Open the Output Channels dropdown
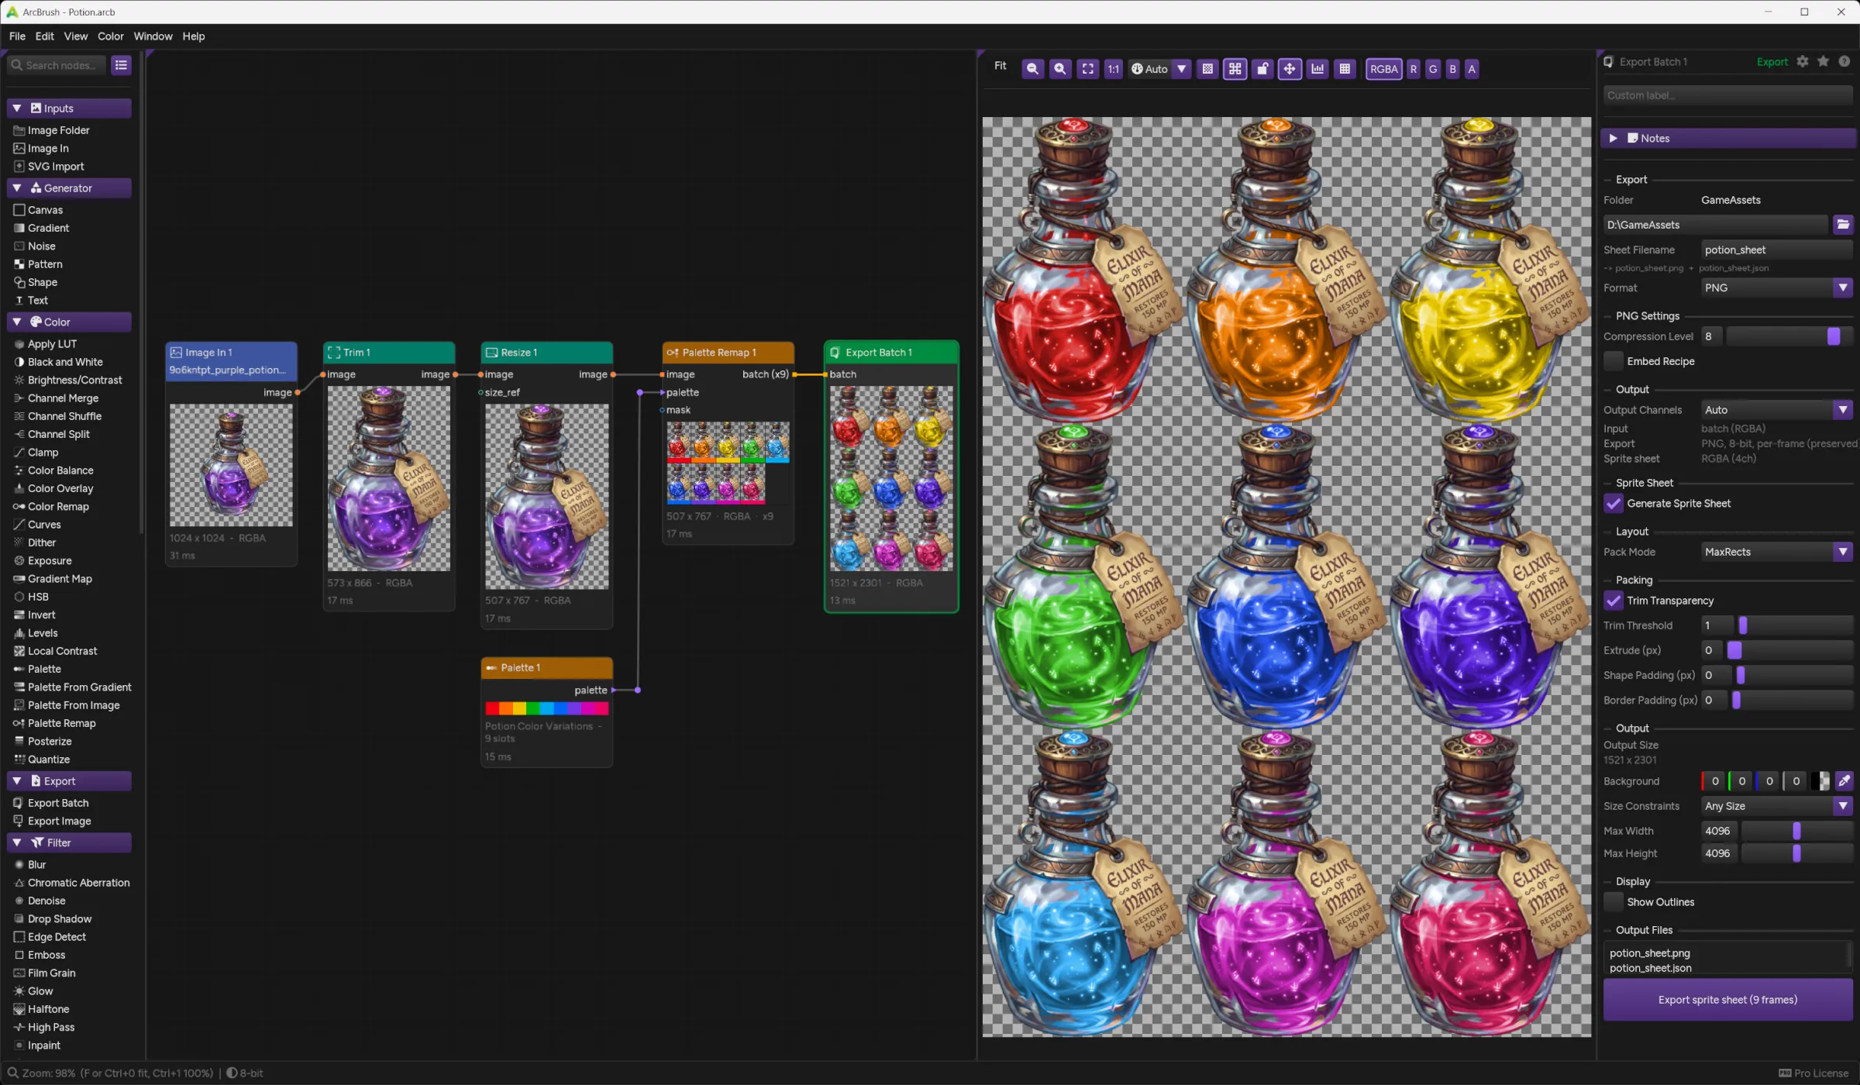This screenshot has width=1860, height=1085. click(x=1777, y=410)
